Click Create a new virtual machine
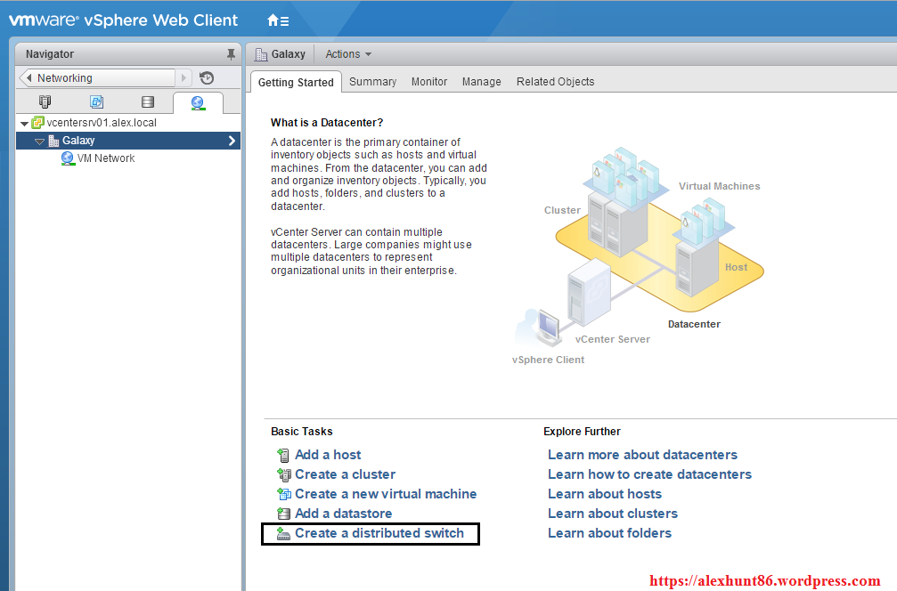 coord(386,494)
